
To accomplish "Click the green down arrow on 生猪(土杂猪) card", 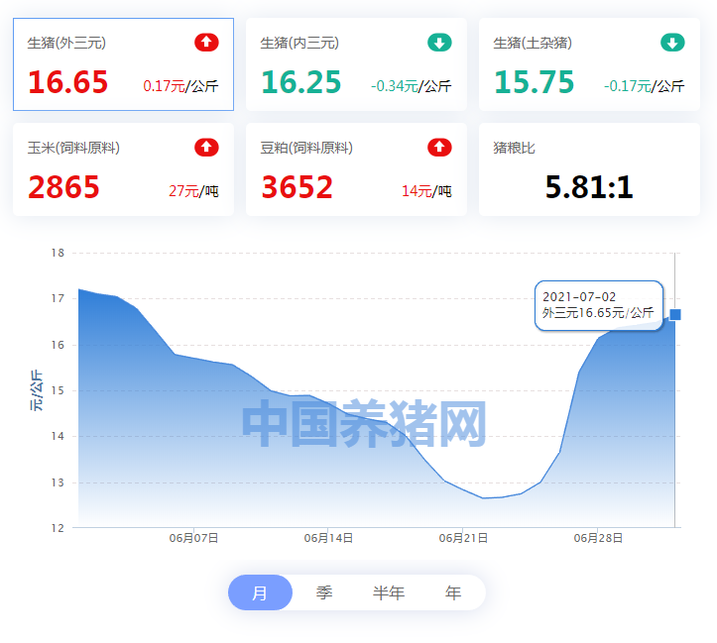I will pos(672,43).
